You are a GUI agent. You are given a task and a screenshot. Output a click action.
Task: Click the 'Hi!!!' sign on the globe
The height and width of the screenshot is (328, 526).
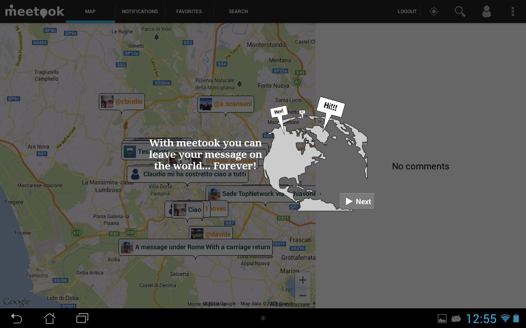(330, 107)
